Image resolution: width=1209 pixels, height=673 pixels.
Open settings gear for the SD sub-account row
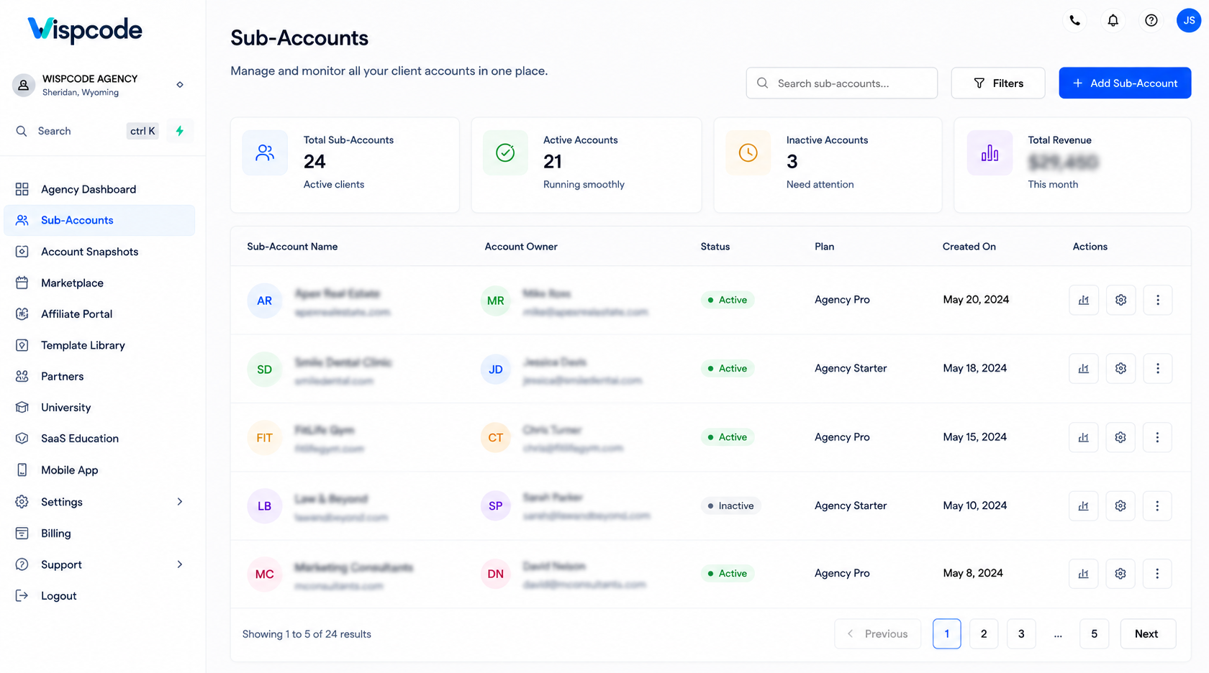[x=1120, y=368]
